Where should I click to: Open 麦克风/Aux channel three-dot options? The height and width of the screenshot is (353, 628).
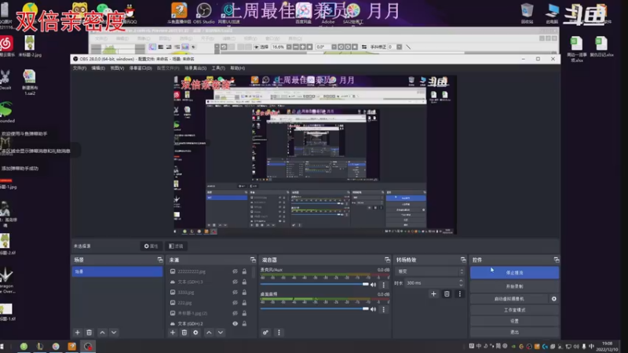[x=383, y=285]
